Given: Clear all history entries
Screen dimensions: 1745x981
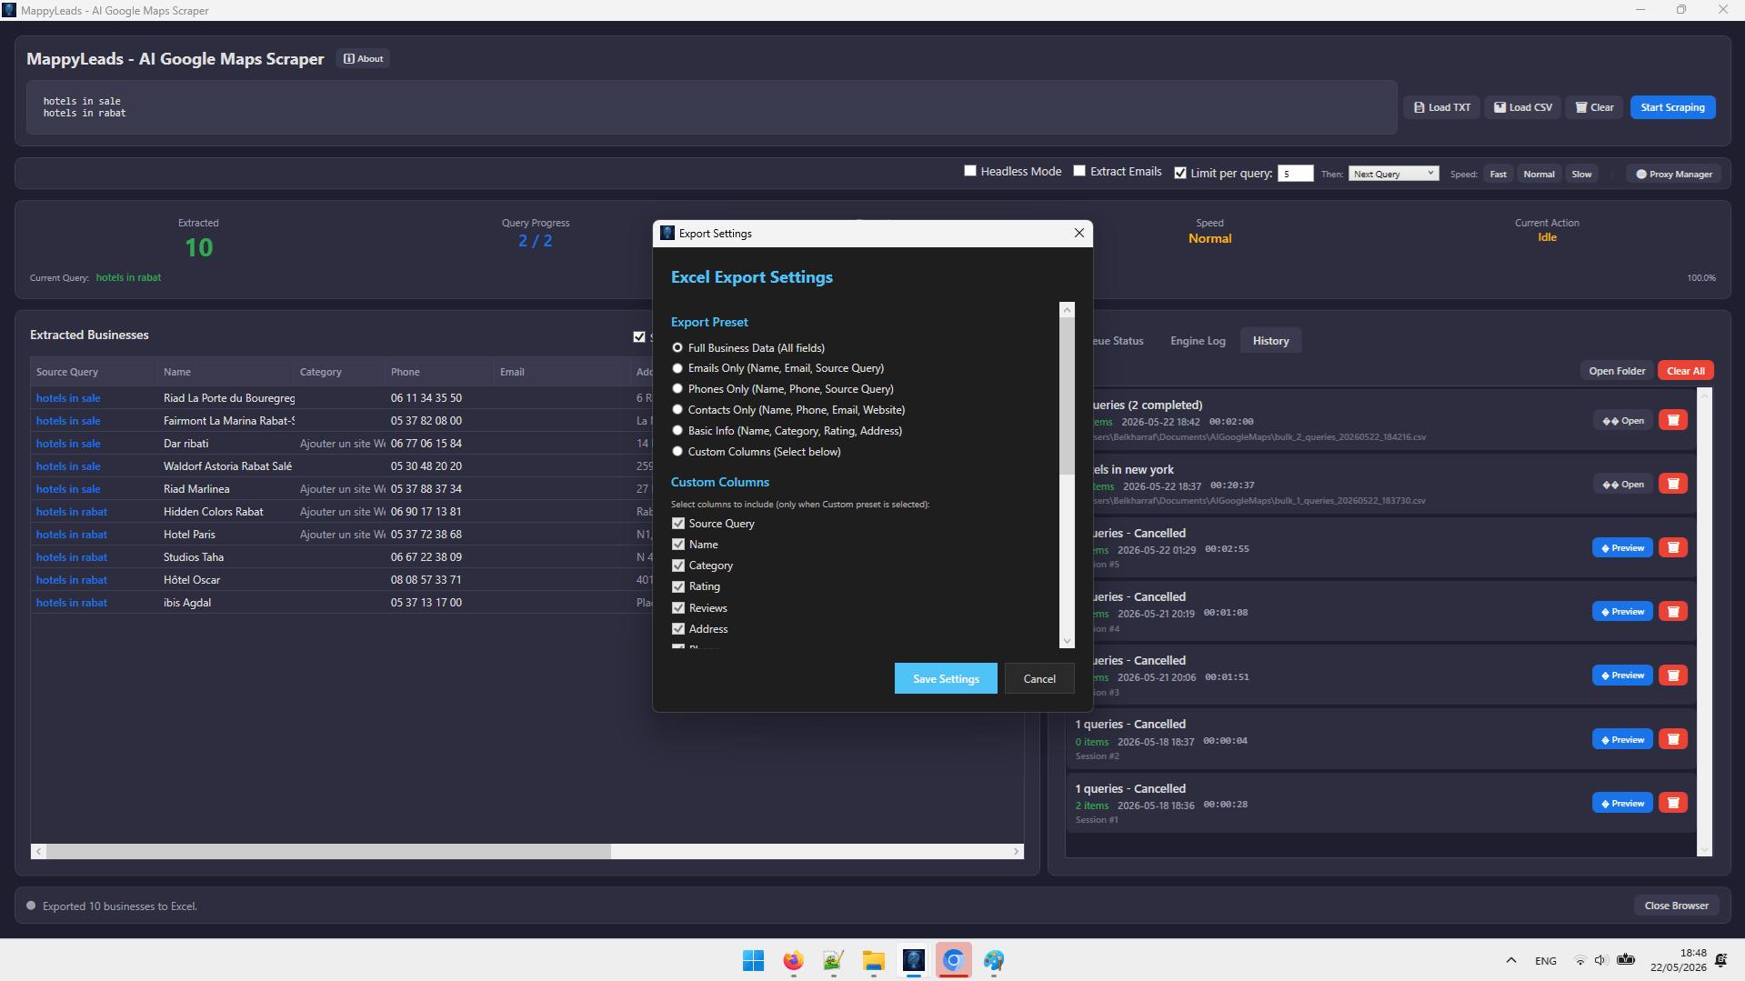Looking at the screenshot, I should (x=1685, y=371).
